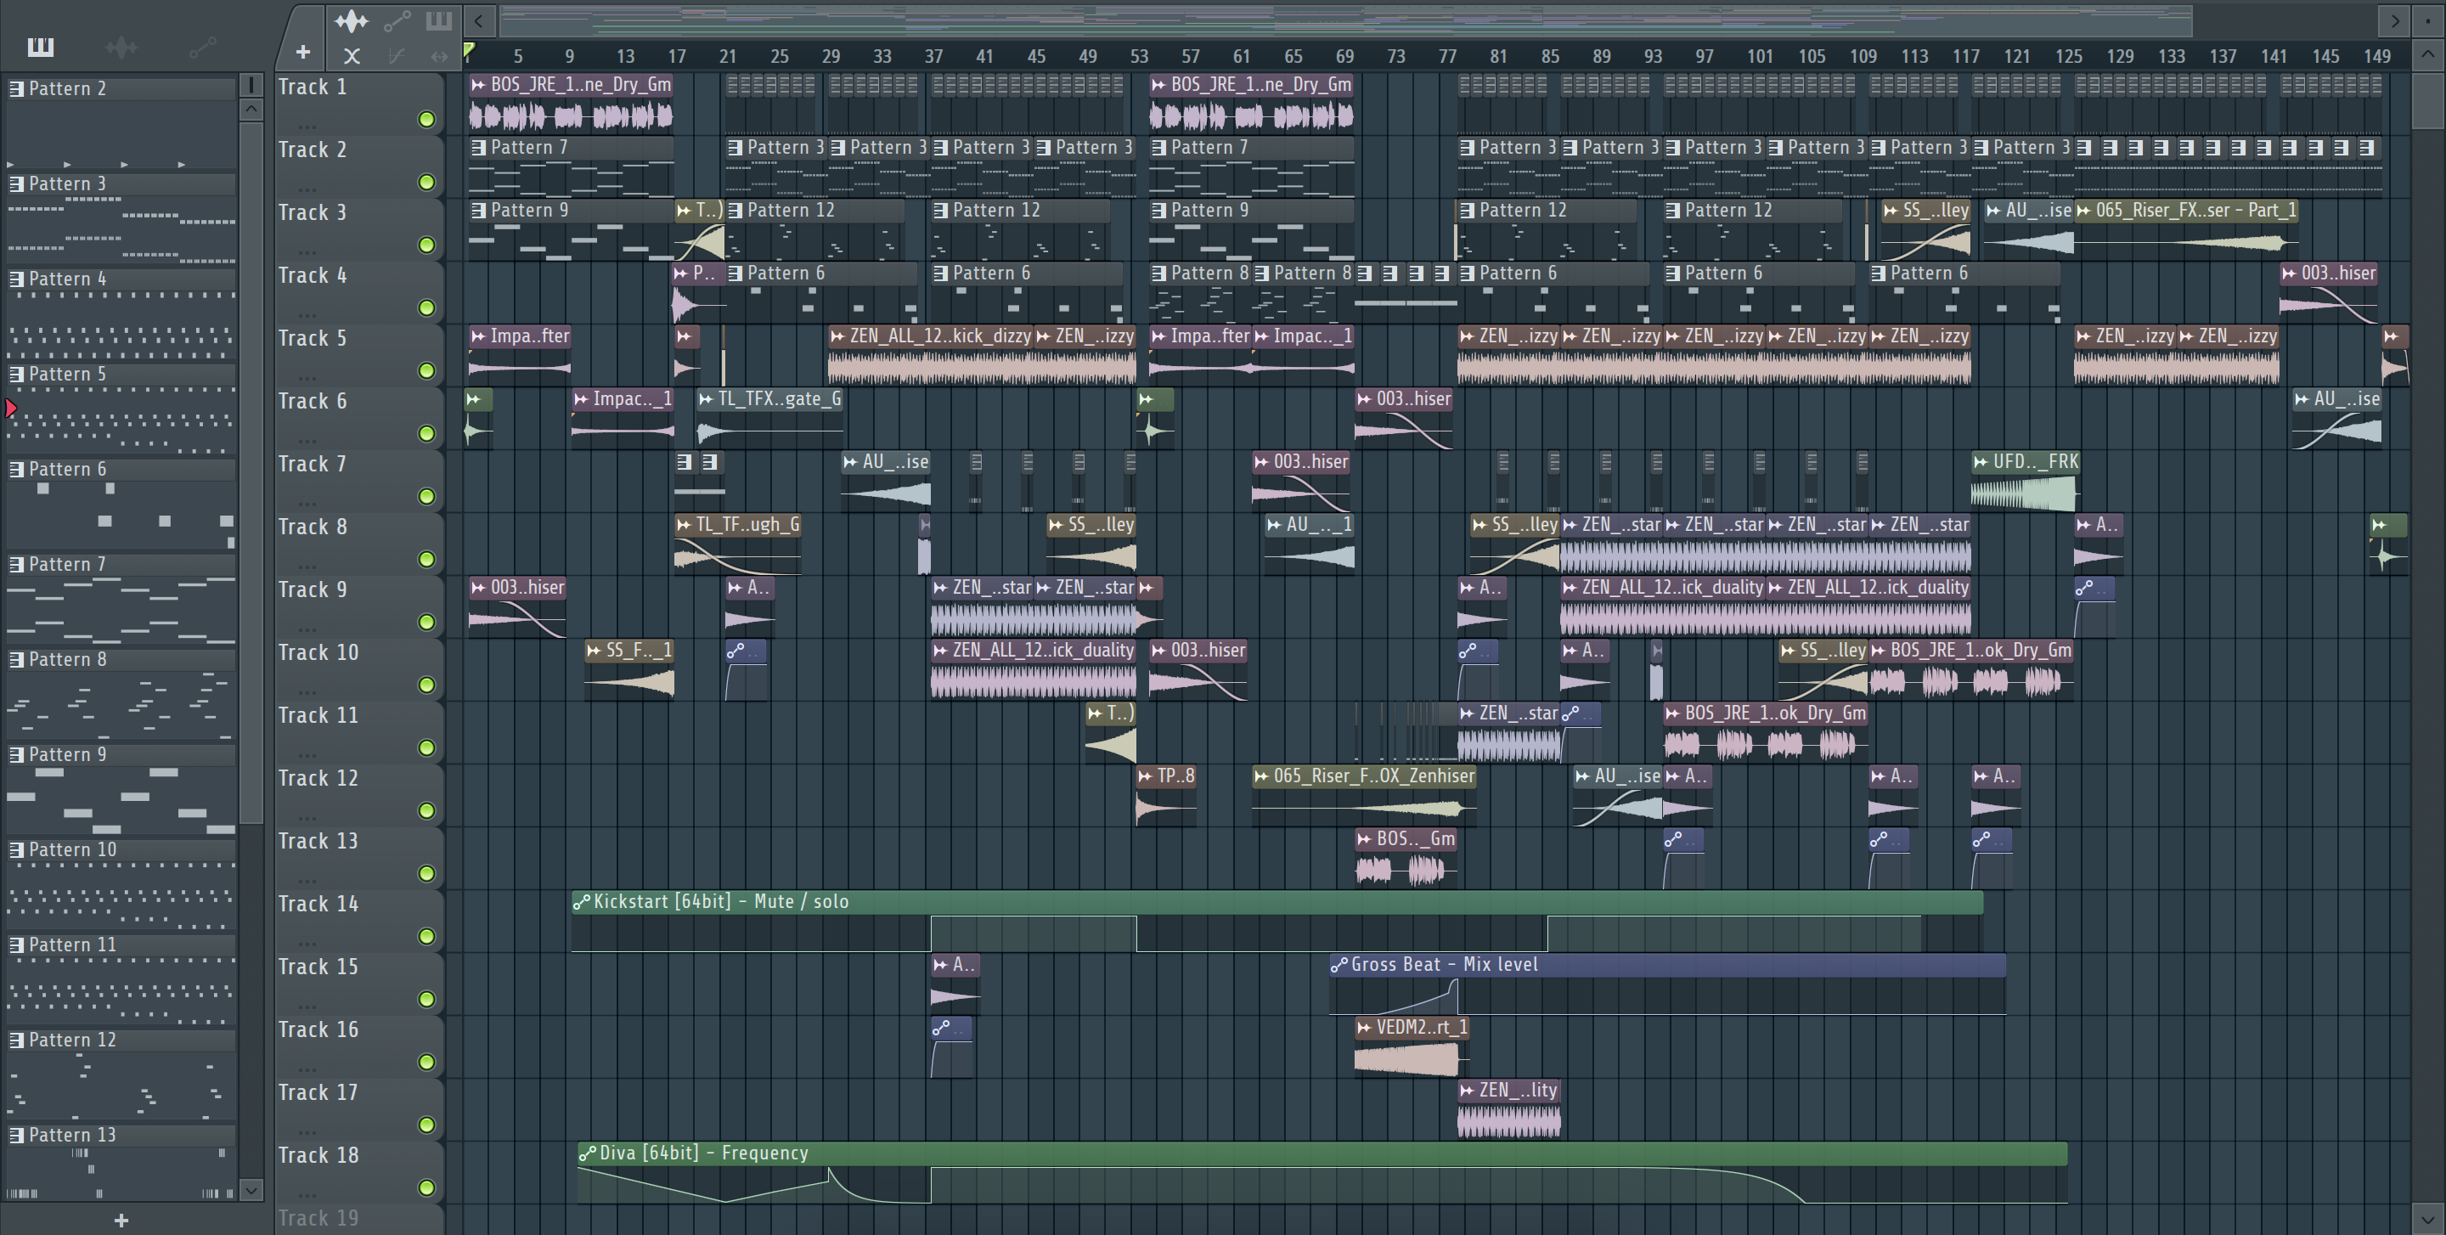Add a new pattern with picker plus button
The width and height of the screenshot is (2446, 1235).
coord(121,1221)
